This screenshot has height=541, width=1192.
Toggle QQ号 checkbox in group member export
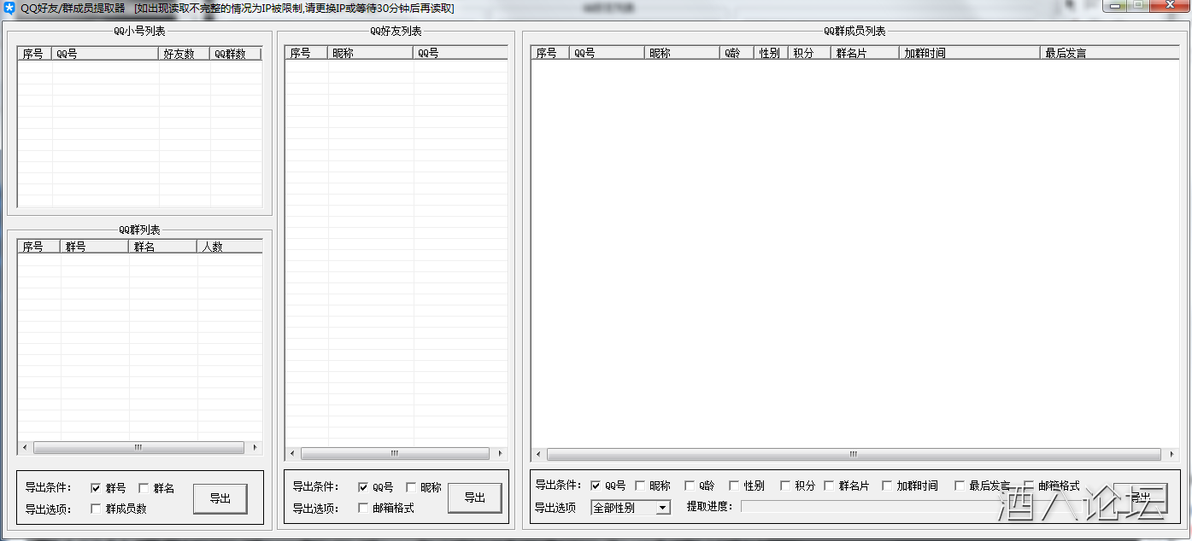point(596,486)
